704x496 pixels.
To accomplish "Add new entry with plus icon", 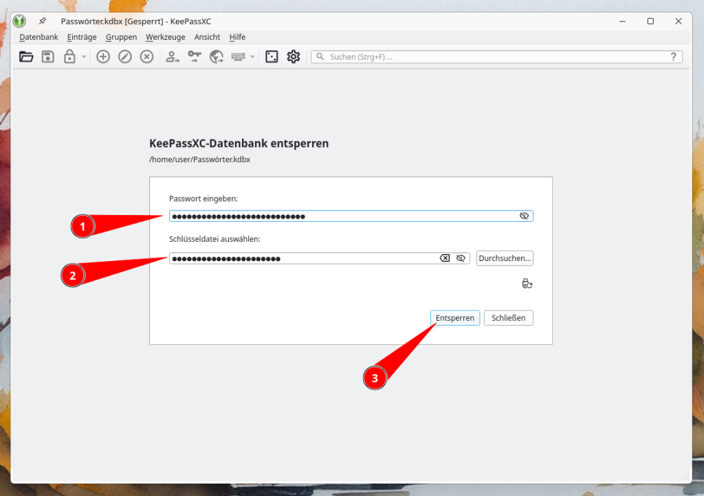I will [x=103, y=57].
